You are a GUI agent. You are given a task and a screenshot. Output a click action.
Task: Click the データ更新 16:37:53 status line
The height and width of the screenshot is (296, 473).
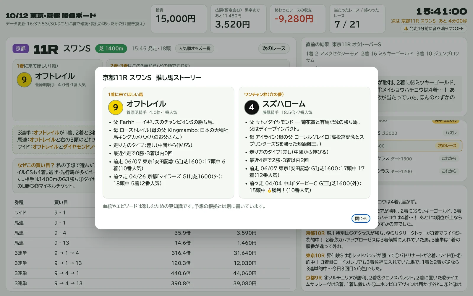pos(75,24)
